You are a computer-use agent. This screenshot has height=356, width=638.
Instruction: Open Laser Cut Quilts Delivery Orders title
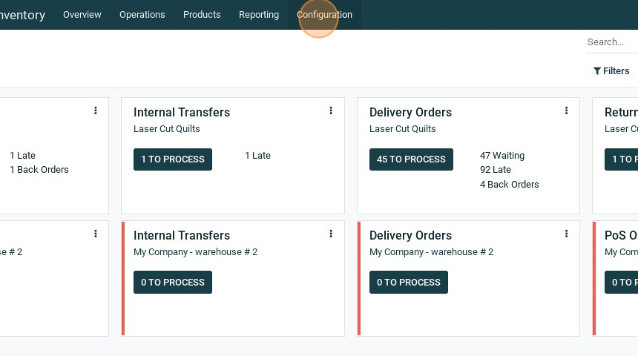(410, 113)
